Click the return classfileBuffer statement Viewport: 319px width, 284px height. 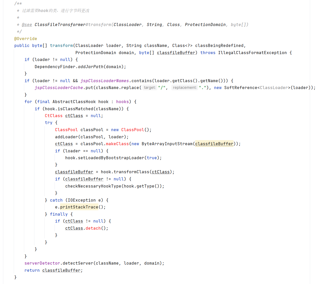[x=54, y=270]
